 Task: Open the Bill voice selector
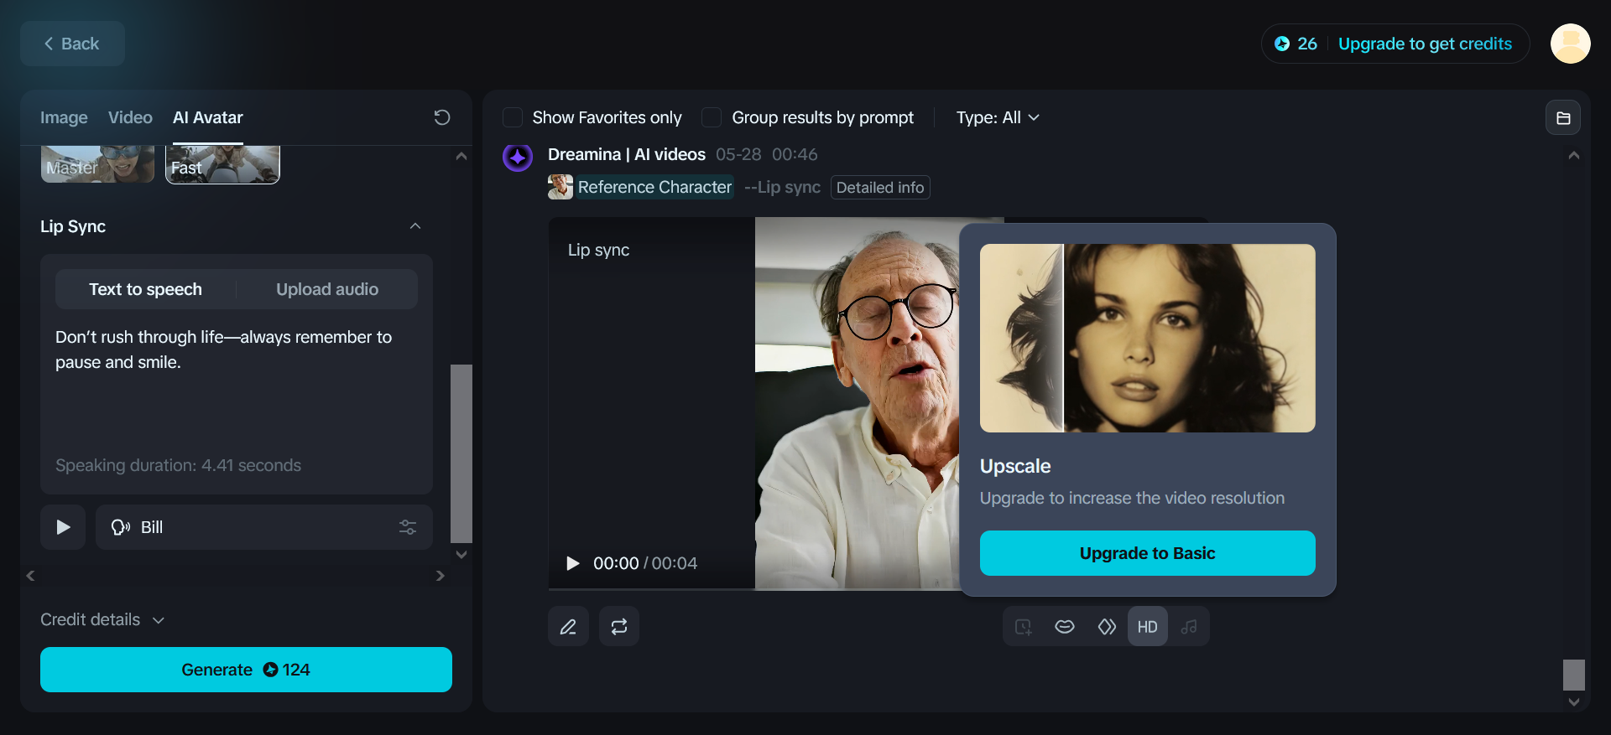pyautogui.click(x=264, y=527)
